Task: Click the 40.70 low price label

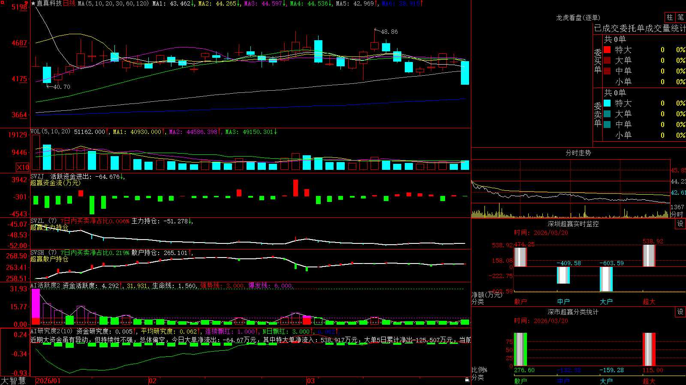Action: pos(61,87)
